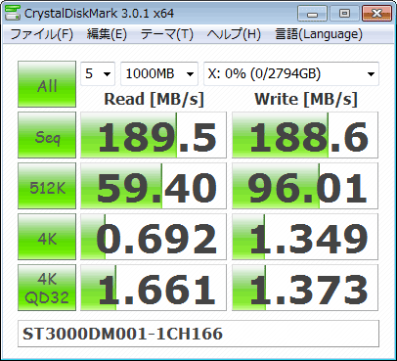
Task: Select the 512K read result 59.40
Action: (154, 186)
